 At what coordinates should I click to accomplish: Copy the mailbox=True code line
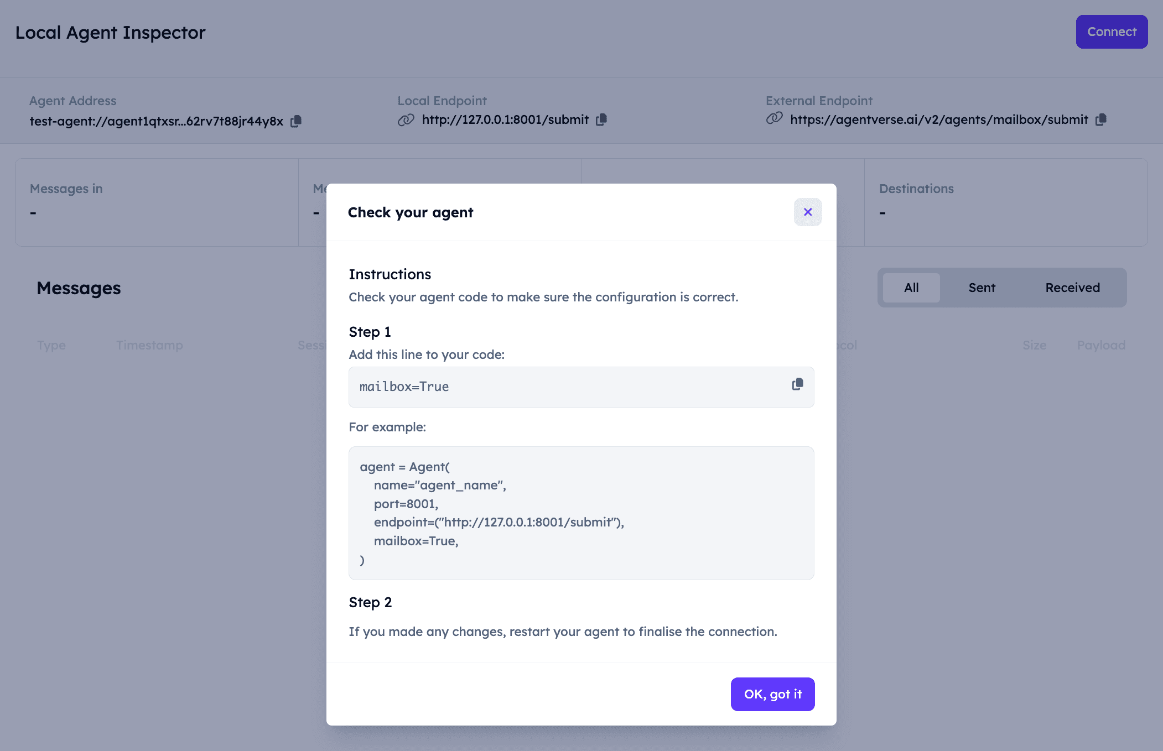point(797,384)
